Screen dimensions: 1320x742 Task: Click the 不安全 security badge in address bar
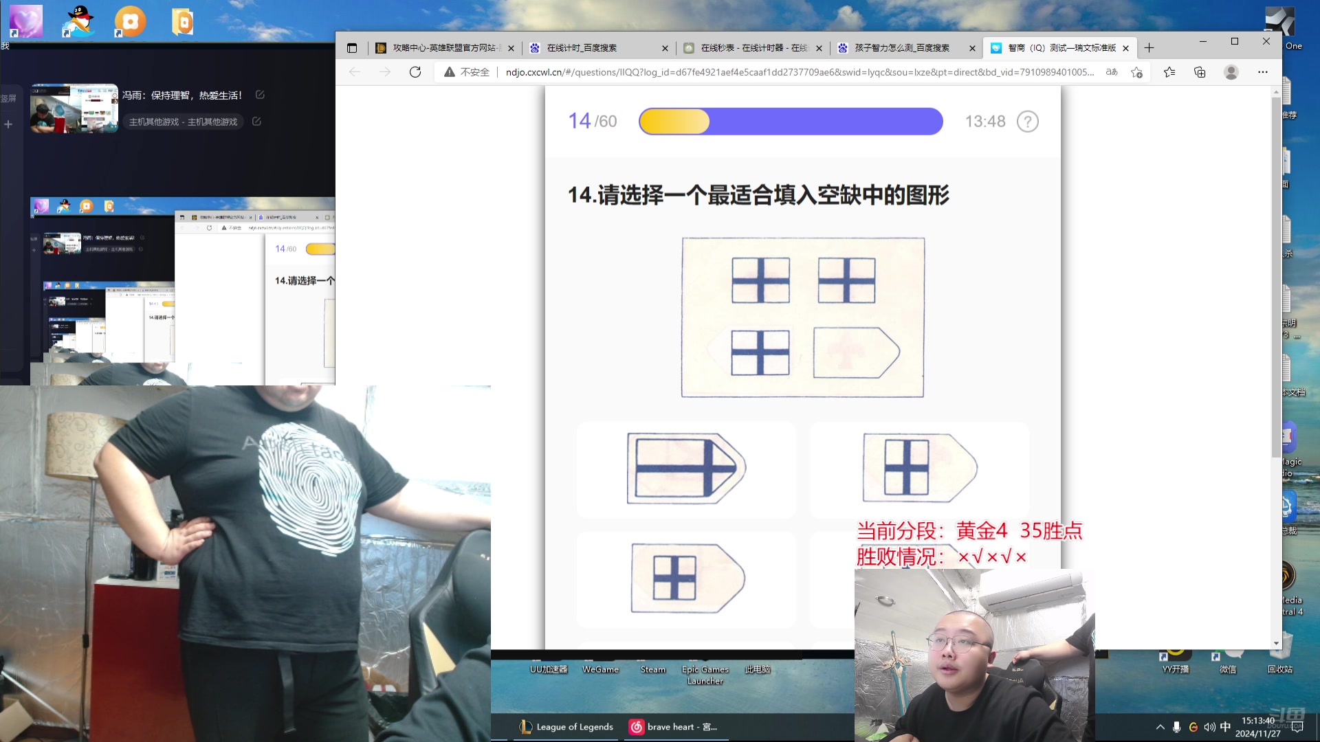coord(467,71)
